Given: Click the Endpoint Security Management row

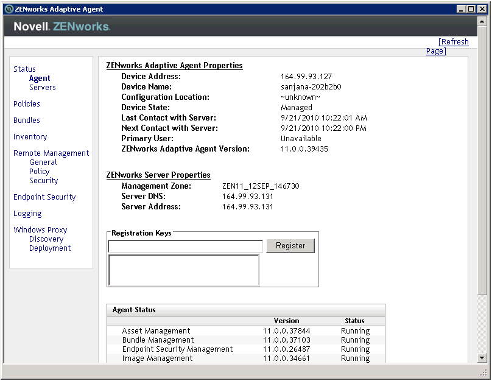Looking at the screenshot, I should pos(246,349).
